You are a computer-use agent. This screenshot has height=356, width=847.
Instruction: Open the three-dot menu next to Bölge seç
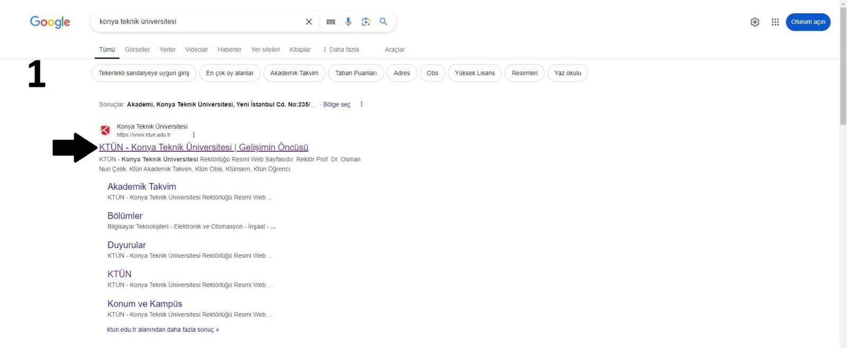coord(362,104)
